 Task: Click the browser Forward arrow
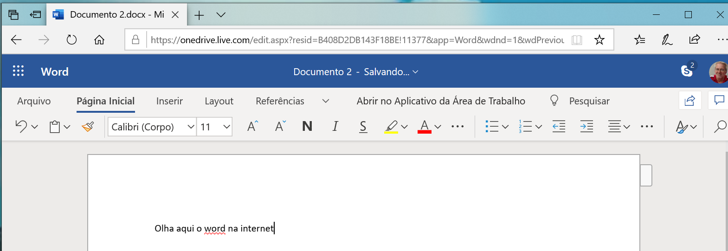point(44,40)
